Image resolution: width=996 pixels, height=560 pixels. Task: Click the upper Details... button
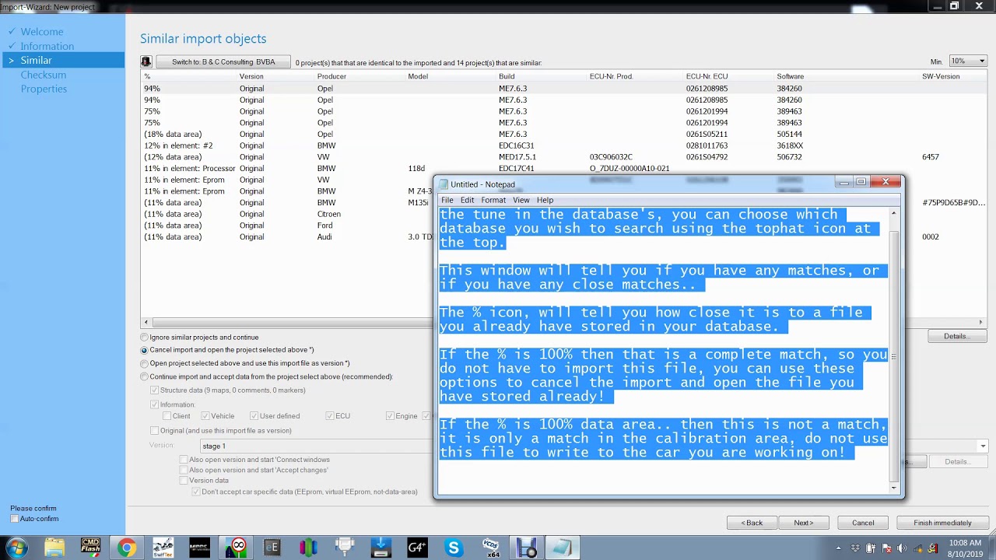coord(957,336)
